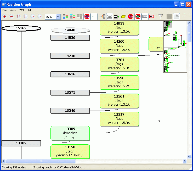Toggle the hide unused branches green icon
193x171 pixels.
138,16
